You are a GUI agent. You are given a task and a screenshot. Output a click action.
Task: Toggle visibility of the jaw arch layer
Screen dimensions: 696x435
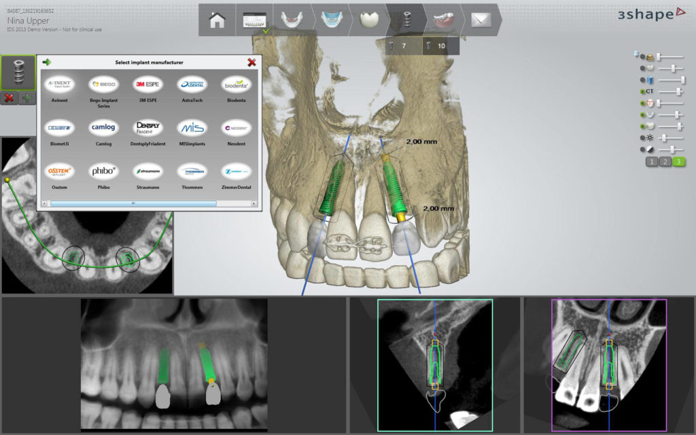coord(643,114)
